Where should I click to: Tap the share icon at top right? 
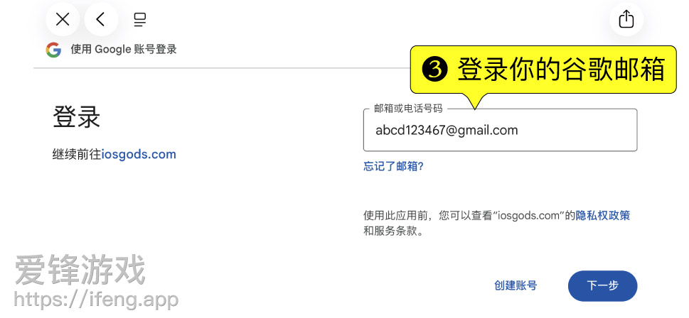pyautogui.click(x=626, y=20)
